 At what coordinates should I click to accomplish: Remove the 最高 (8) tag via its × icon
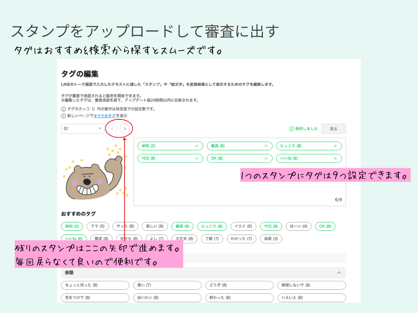[265, 146]
